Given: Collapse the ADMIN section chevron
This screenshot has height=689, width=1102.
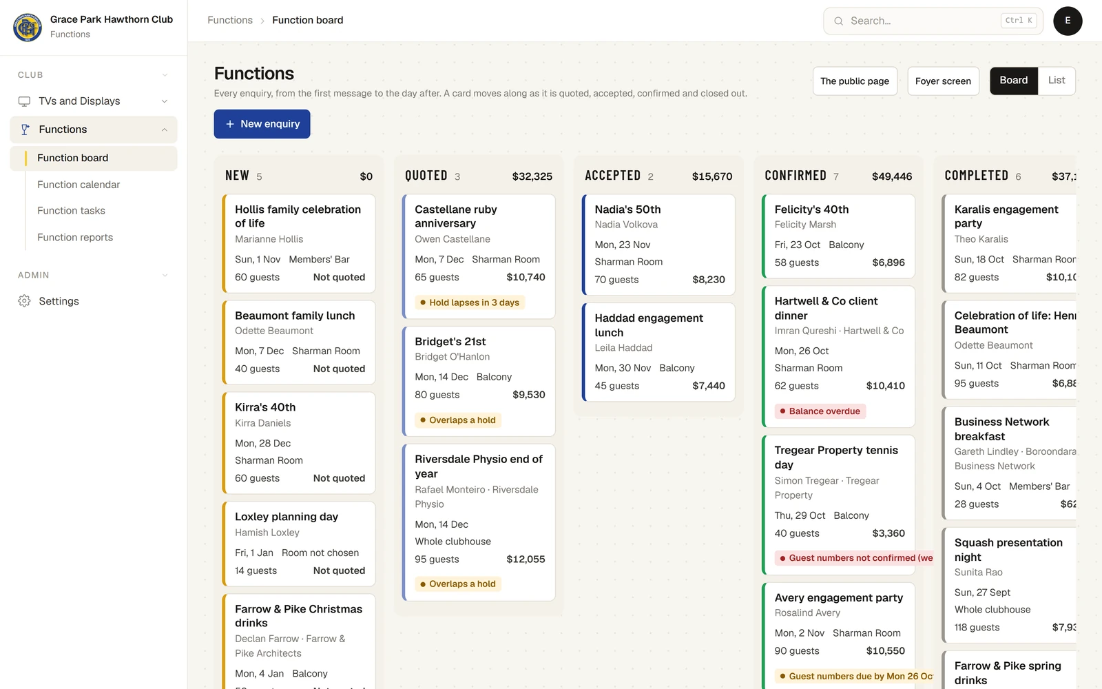Looking at the screenshot, I should [x=165, y=276].
